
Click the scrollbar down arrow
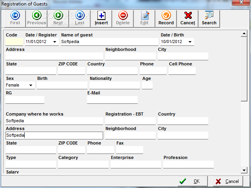(x=244, y=170)
